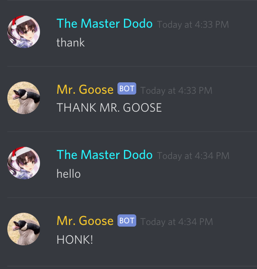Viewport: 257px width, 269px height.
Task: Click The Master Dodo username above "hello"
Action: point(104,155)
